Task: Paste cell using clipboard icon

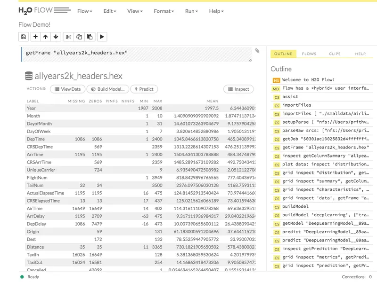Action: click(x=90, y=37)
